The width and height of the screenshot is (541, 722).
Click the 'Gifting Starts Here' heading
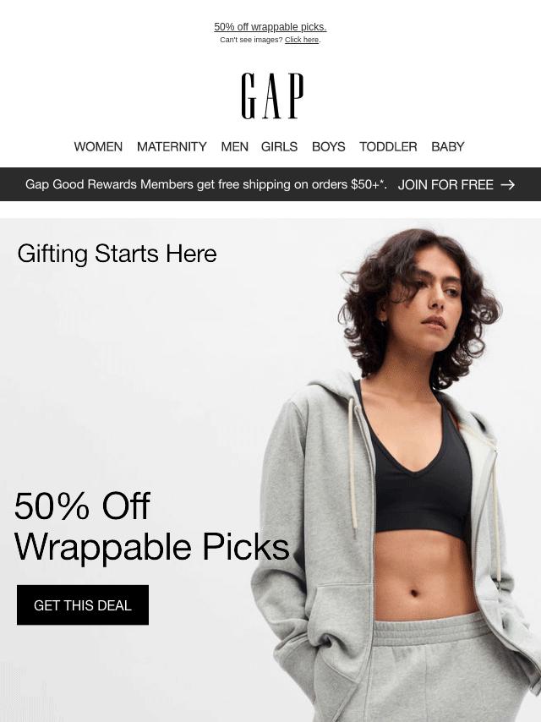pyautogui.click(x=117, y=254)
